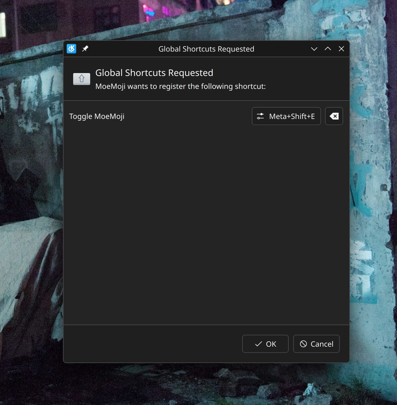Click the sliders icon beside Meta+Shift+E

pos(260,116)
